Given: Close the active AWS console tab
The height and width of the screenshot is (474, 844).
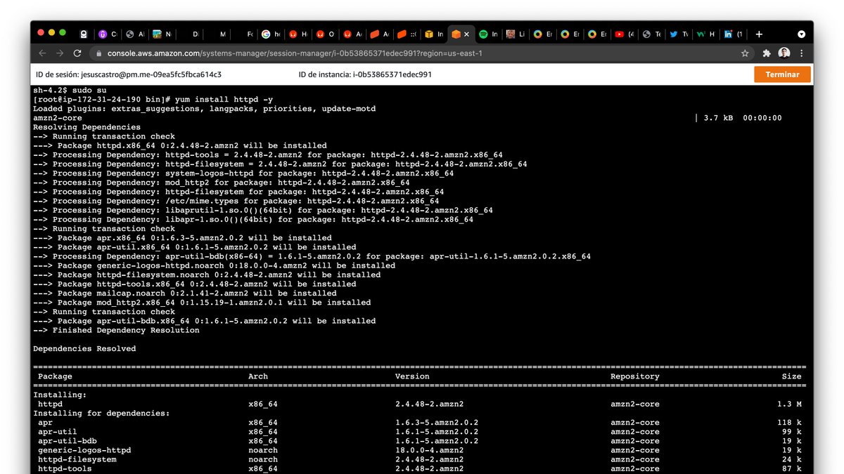Looking at the screenshot, I should pyautogui.click(x=466, y=34).
